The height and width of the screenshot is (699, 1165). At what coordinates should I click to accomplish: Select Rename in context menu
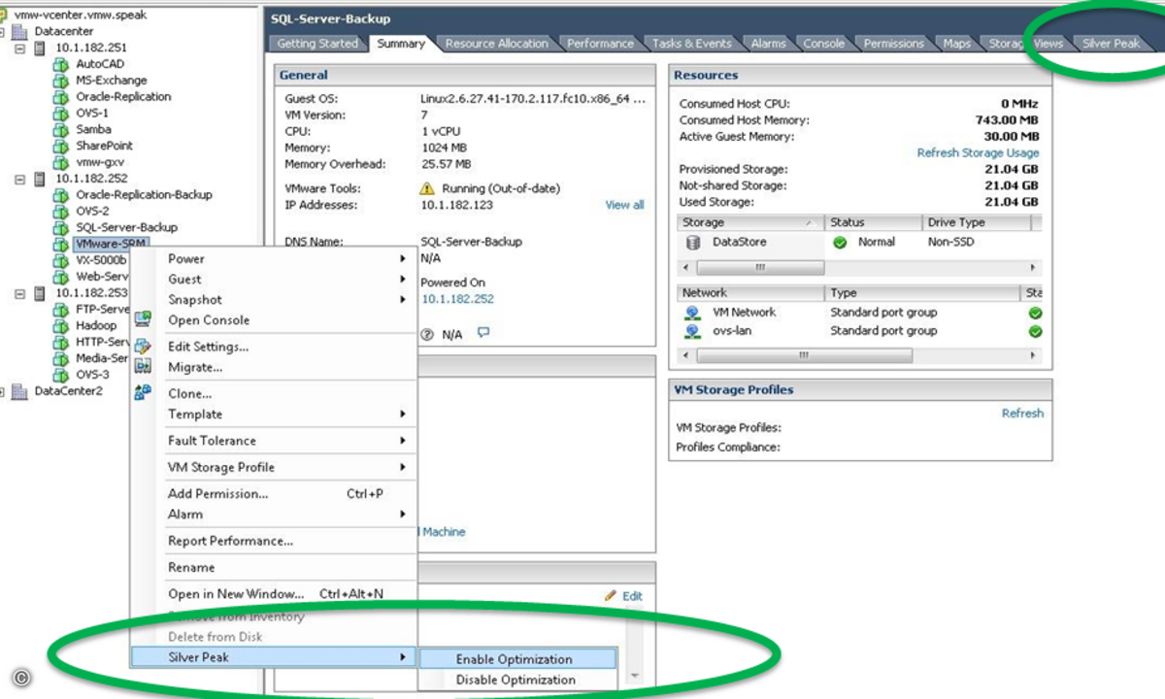[x=274, y=567]
